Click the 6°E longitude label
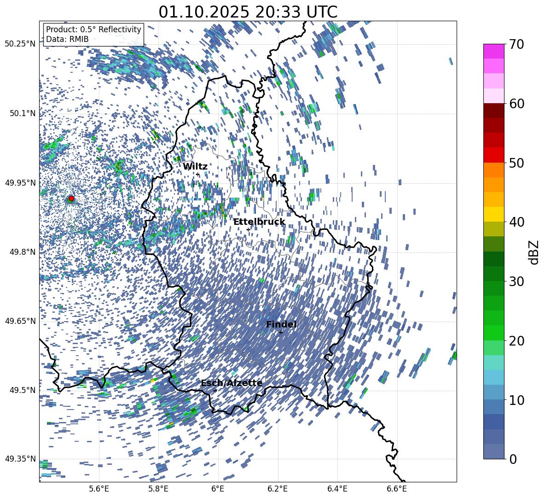Screen dimensions: 545x498 click(218, 489)
